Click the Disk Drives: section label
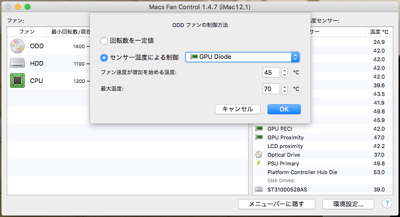The image size is (400, 217). tap(281, 180)
